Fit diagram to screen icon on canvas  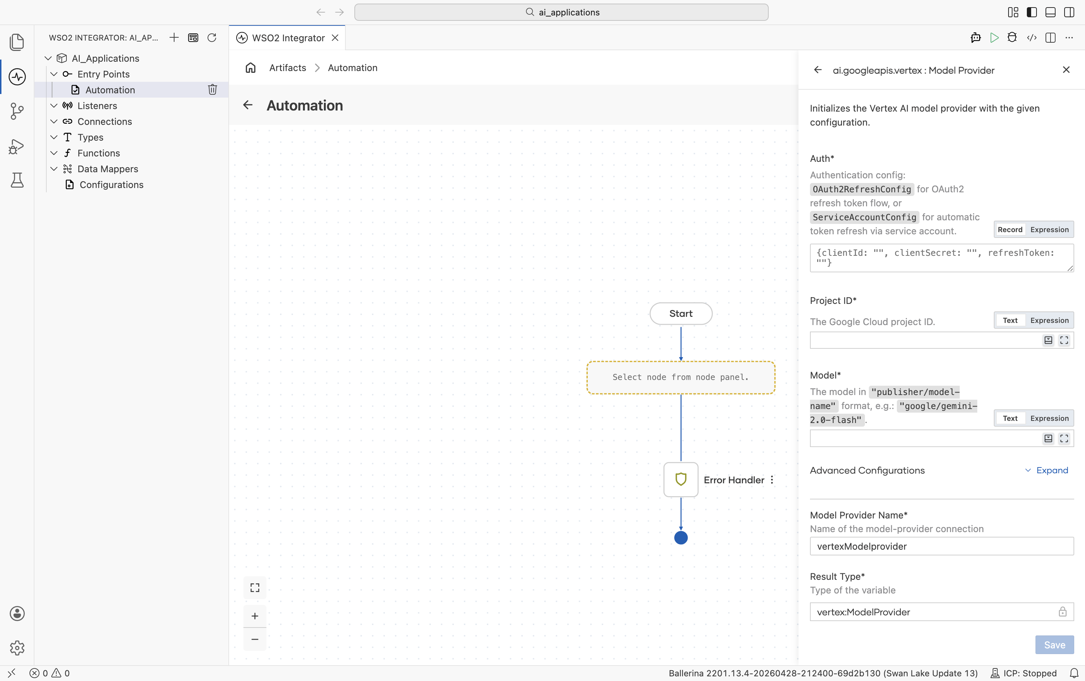click(255, 587)
